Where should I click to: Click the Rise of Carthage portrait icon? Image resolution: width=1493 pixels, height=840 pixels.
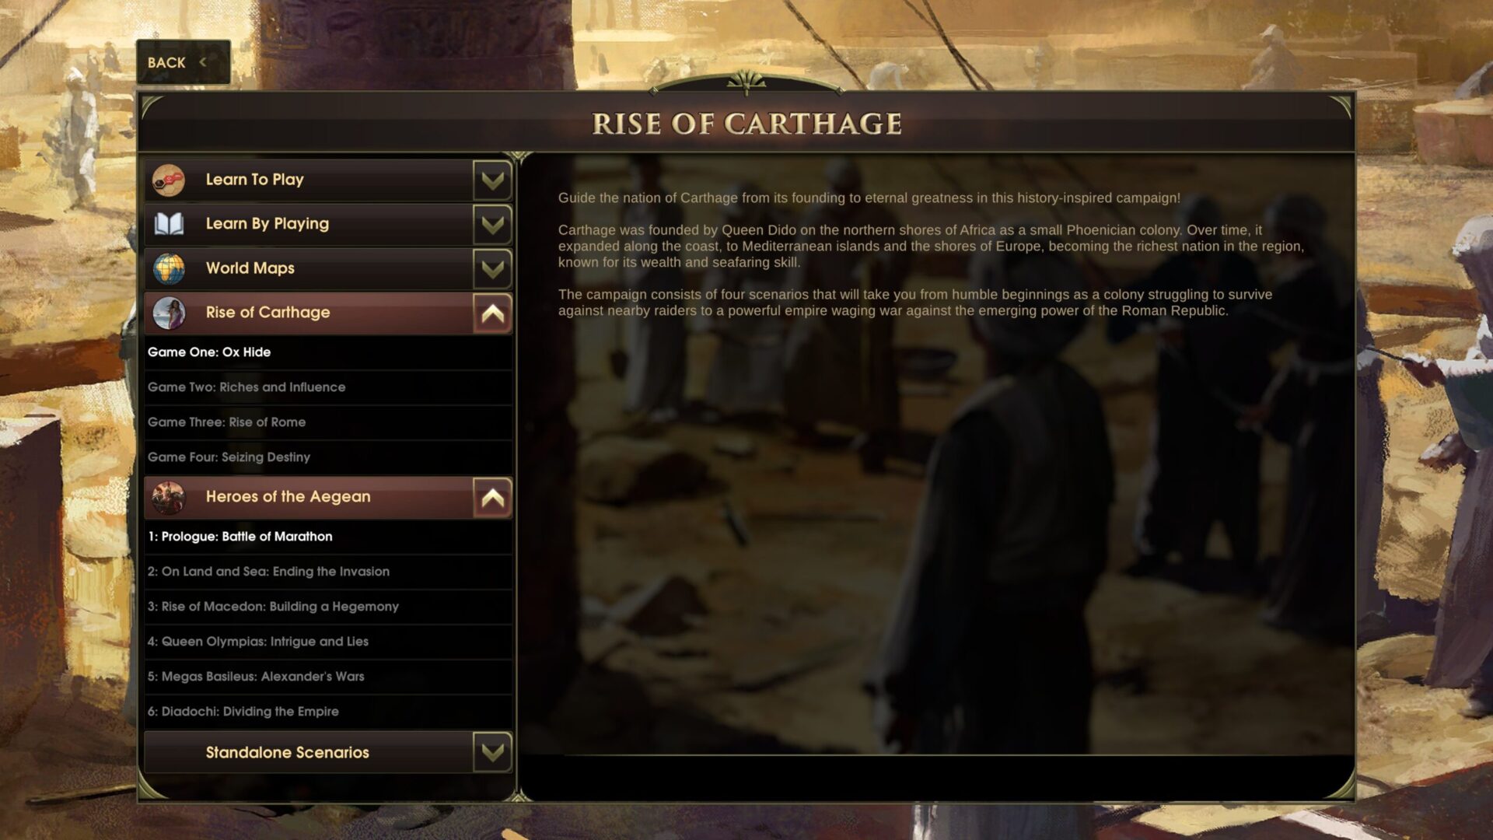(x=169, y=313)
